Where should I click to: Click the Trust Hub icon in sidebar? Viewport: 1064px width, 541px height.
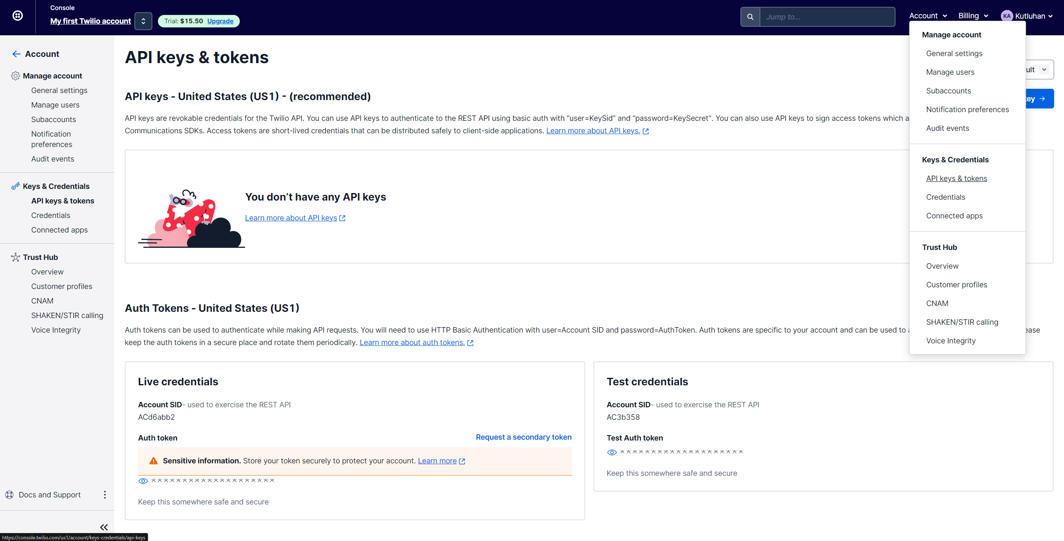15,257
